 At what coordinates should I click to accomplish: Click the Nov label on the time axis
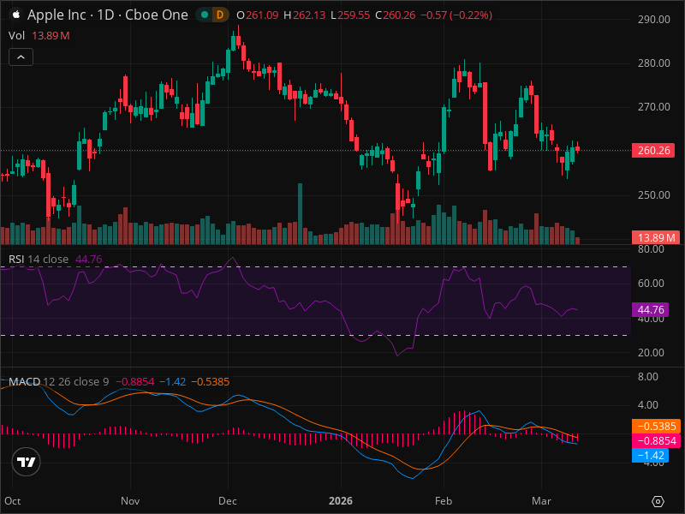[x=130, y=501]
